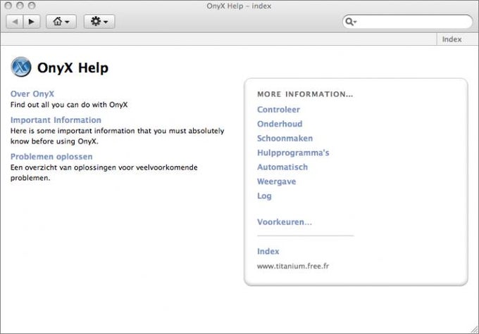Open the Voorkeuren... link
The image size is (479, 334).
(x=285, y=221)
